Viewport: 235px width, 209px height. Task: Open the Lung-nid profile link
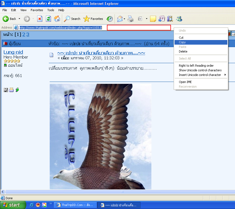[13, 52]
